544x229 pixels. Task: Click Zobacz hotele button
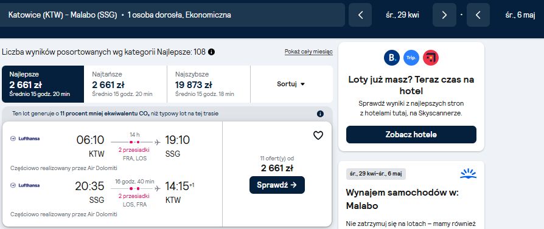tap(411, 134)
